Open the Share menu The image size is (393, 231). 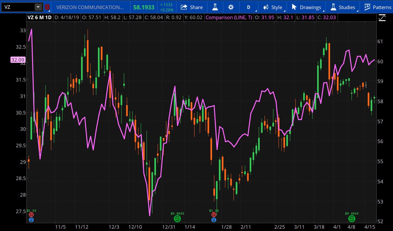click(x=192, y=7)
